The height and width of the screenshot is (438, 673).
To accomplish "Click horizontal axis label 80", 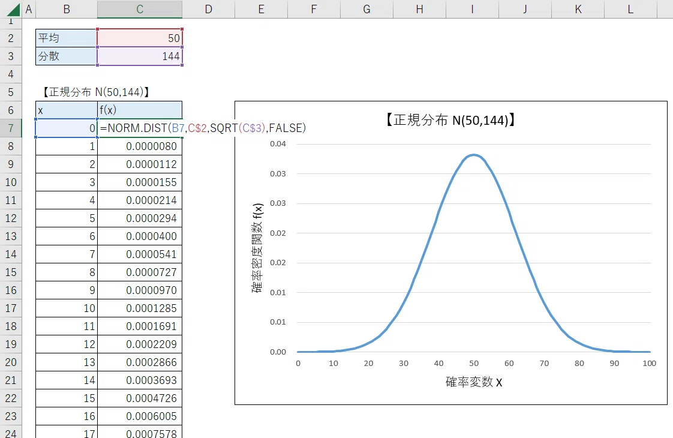I will pyautogui.click(x=579, y=363).
